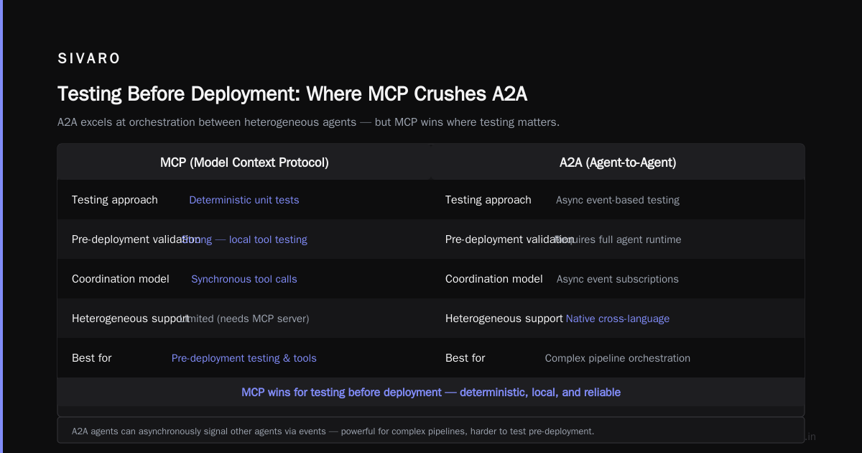The height and width of the screenshot is (453, 862).
Task: Click 'Heterogeneous support' label in the MCP column
Action: [x=131, y=319]
